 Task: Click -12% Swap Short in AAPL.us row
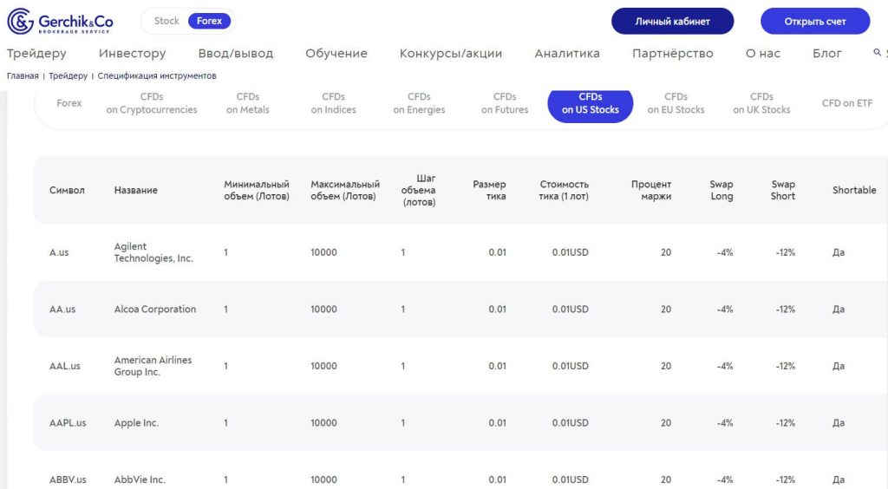pos(786,423)
